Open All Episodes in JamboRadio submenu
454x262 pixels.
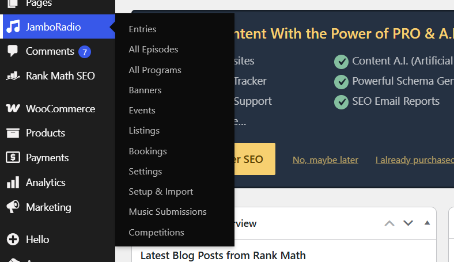pos(153,50)
